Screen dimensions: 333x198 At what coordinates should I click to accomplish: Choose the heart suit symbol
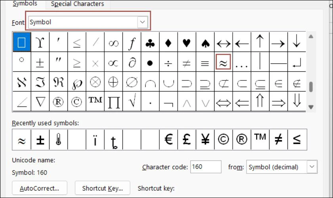(187, 42)
